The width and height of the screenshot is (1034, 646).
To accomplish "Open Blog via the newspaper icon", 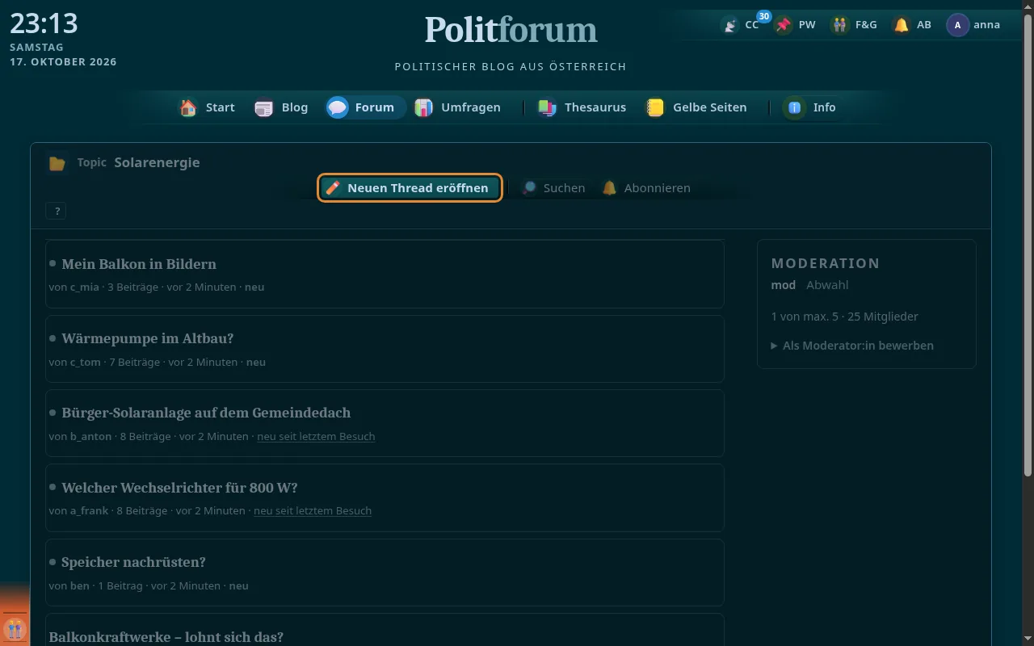I will pyautogui.click(x=264, y=107).
